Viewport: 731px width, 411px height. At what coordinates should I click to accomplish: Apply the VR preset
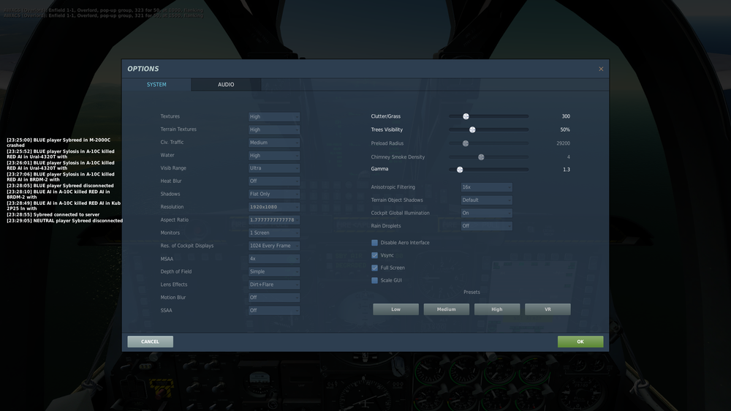coord(548,309)
